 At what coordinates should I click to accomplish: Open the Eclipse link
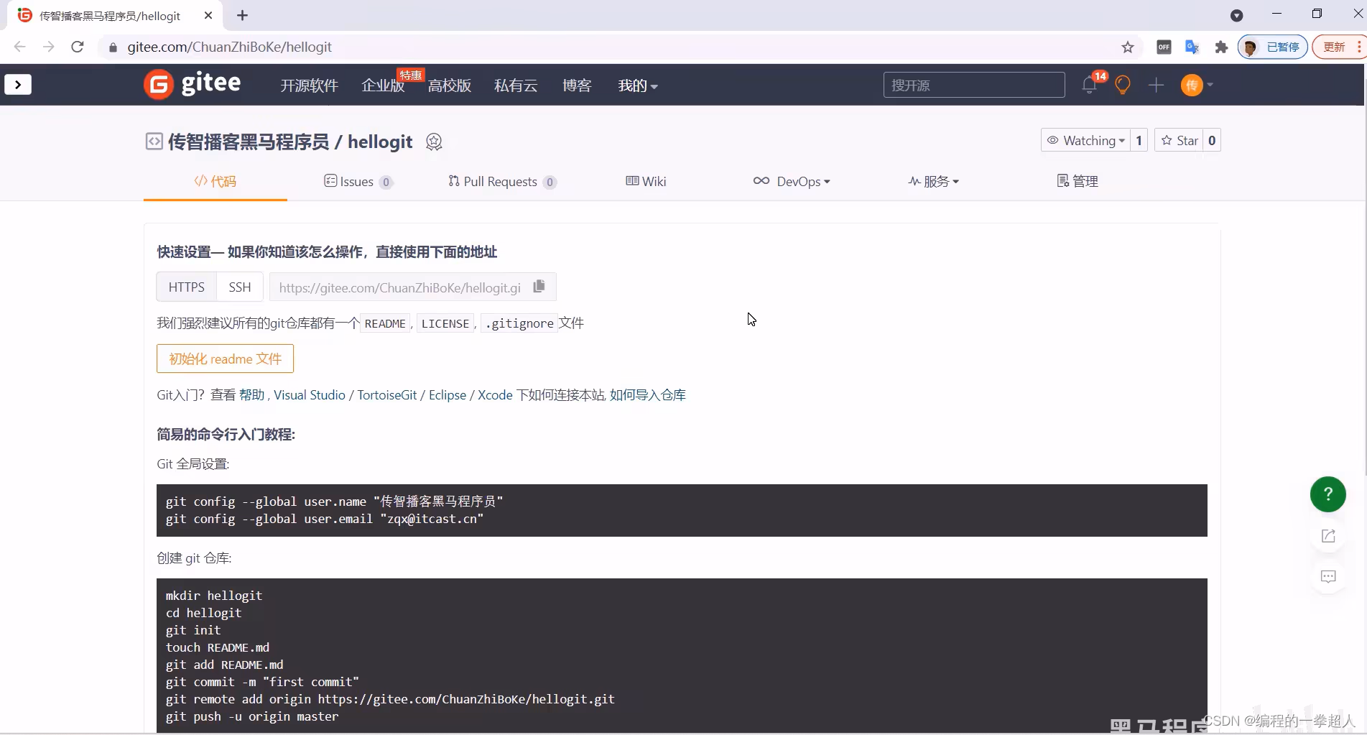point(448,394)
